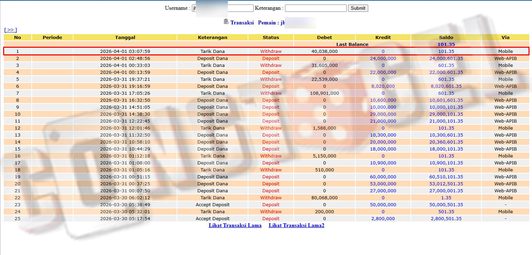Click the Keterangan column header in the table
The width and height of the screenshot is (532, 255).
[x=213, y=37]
